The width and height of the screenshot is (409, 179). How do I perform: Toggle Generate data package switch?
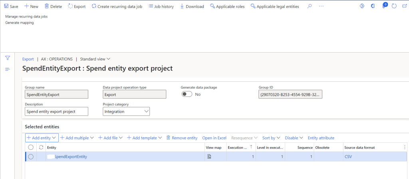click(187, 94)
